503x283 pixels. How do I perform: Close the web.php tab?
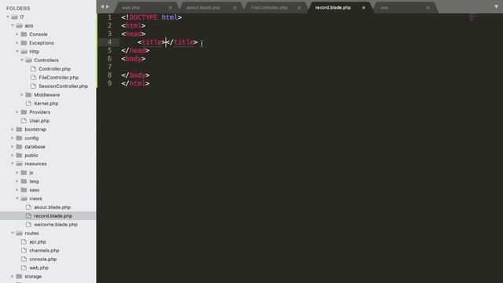171,8
